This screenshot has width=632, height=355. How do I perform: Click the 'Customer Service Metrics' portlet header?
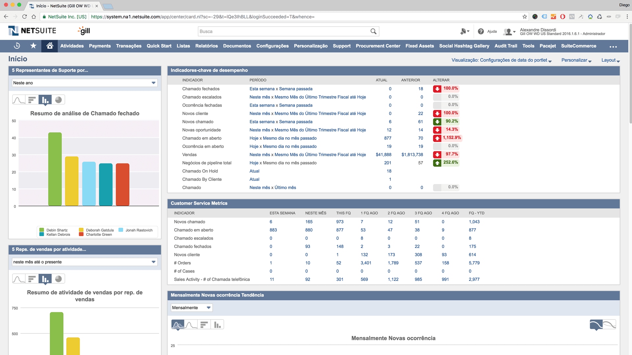393,203
